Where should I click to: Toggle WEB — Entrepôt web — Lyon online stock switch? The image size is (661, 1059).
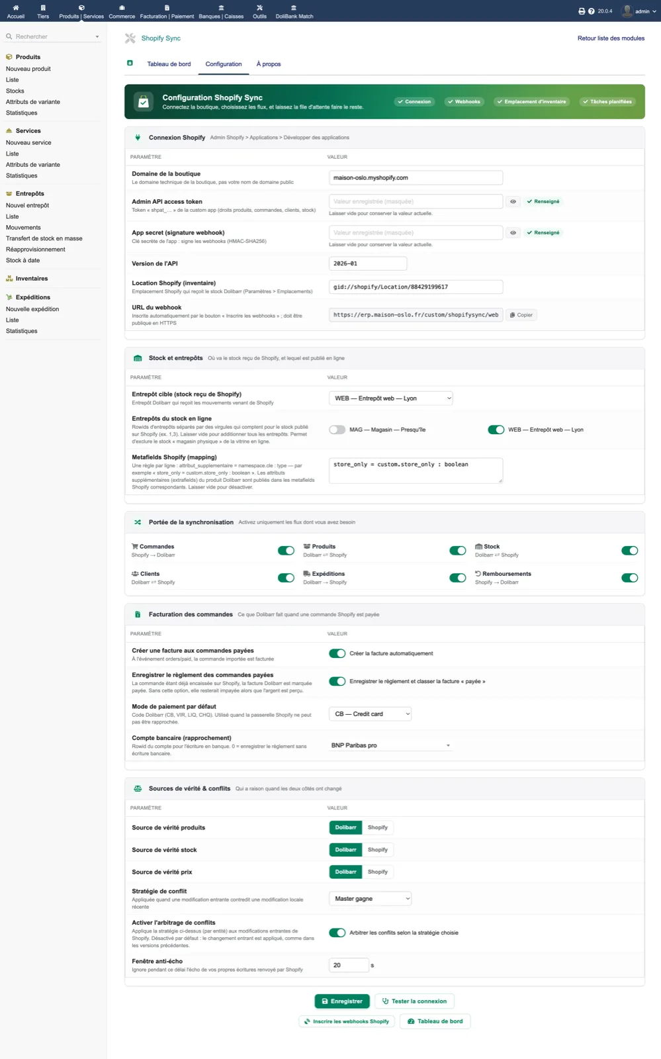496,430
